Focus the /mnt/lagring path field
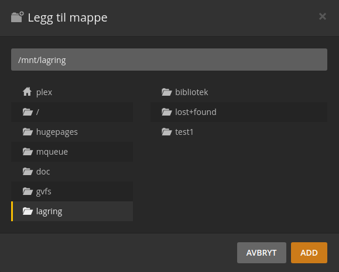This screenshot has width=339, height=272. 169,60
